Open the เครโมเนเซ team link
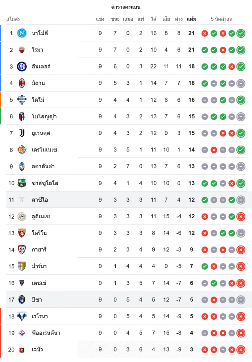This screenshot has width=252, height=362. [x=44, y=150]
